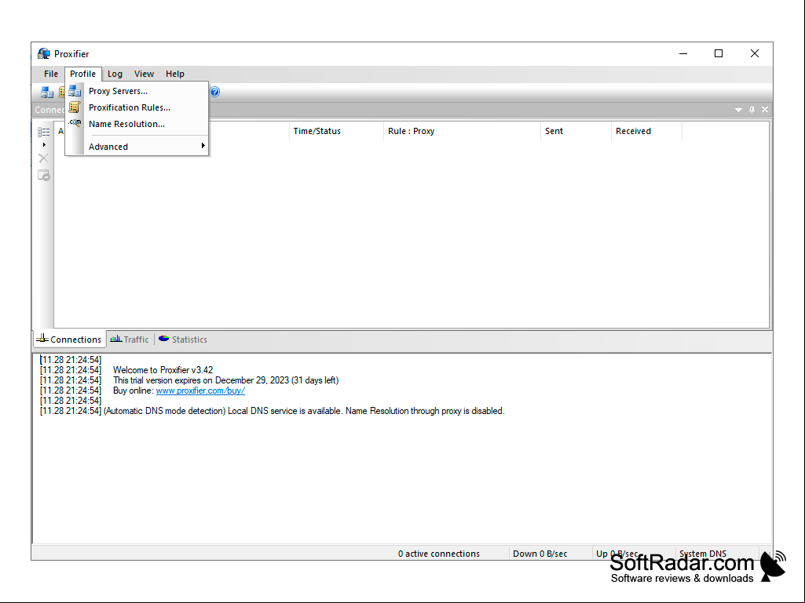Click the list view icon in connections sidebar

[x=44, y=133]
